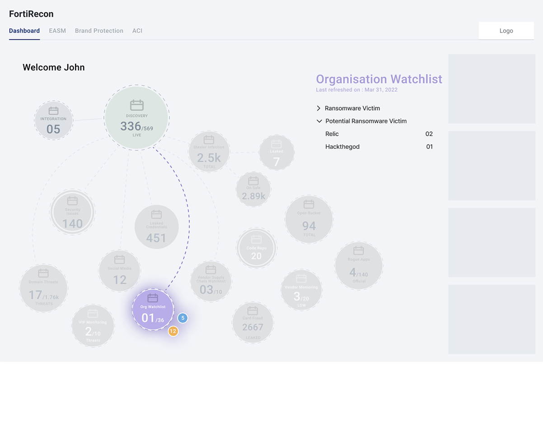The height and width of the screenshot is (426, 543).
Task: Click the Code Repo bubble icon
Action: [256, 239]
